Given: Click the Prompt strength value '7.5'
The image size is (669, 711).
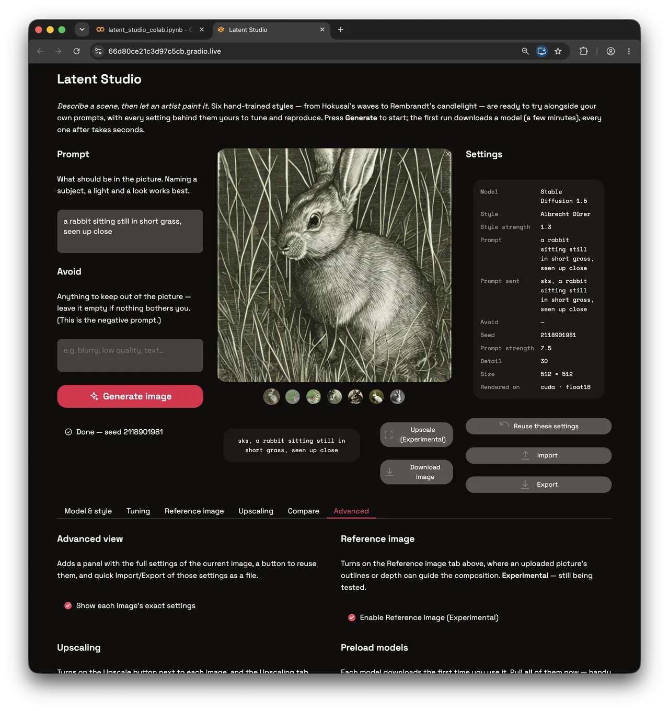Looking at the screenshot, I should [546, 348].
